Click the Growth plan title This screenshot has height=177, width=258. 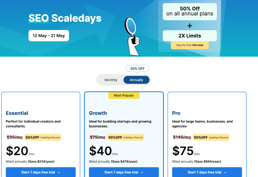coord(98,113)
